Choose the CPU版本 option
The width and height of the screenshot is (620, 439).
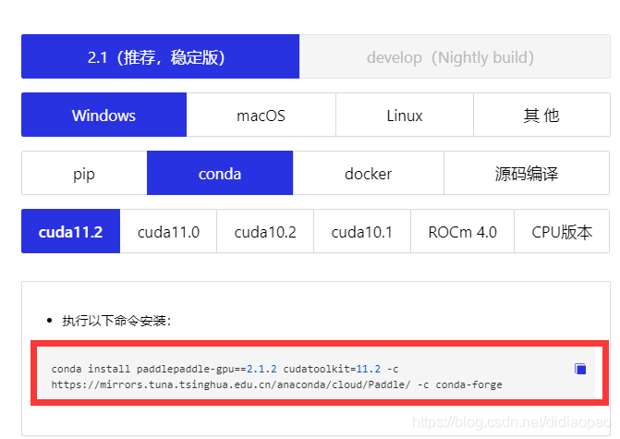[x=562, y=232]
